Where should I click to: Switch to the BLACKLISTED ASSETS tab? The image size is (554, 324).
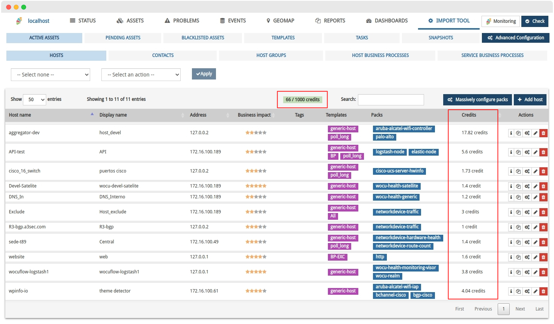(x=203, y=38)
